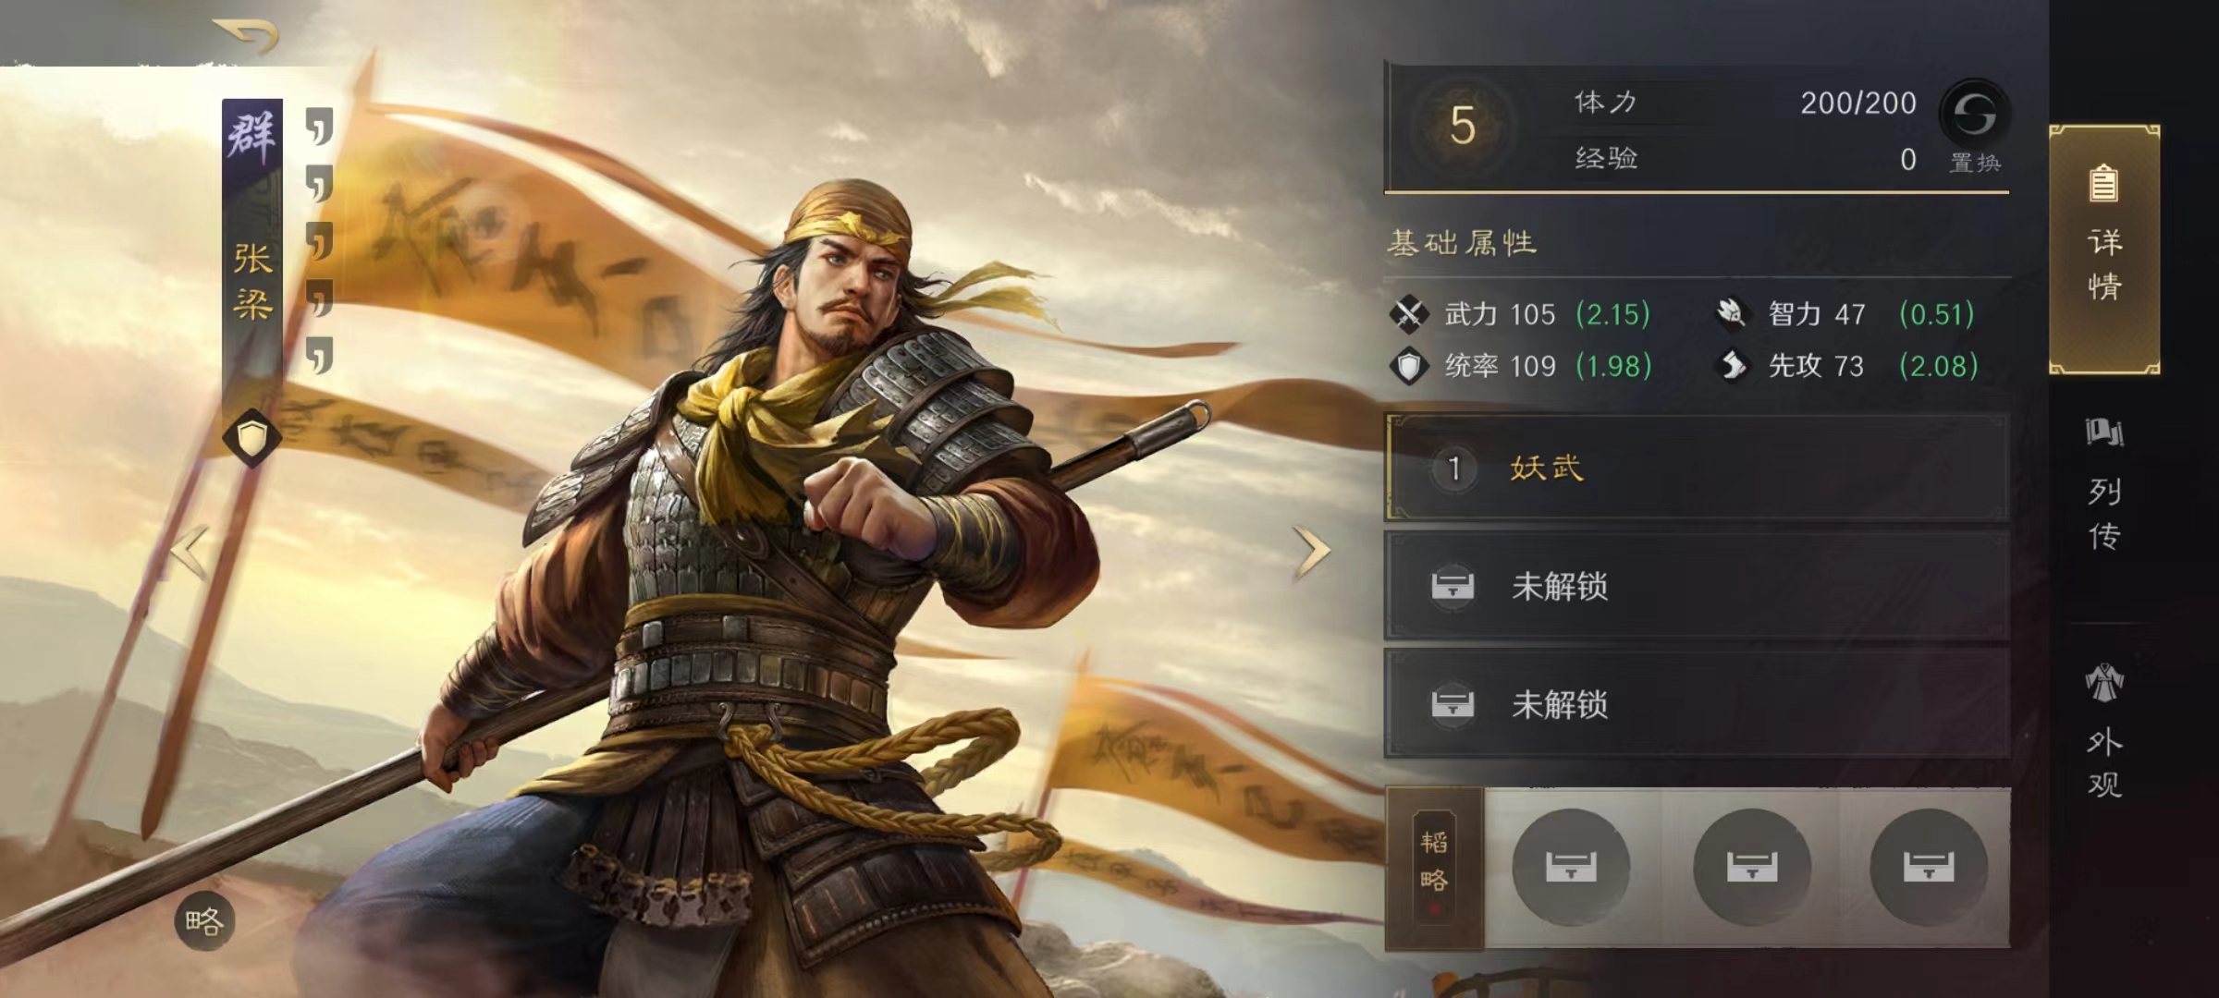The image size is (2219, 998).
Task: Tap the shield troop-type icon under 张梁
Action: tap(252, 437)
